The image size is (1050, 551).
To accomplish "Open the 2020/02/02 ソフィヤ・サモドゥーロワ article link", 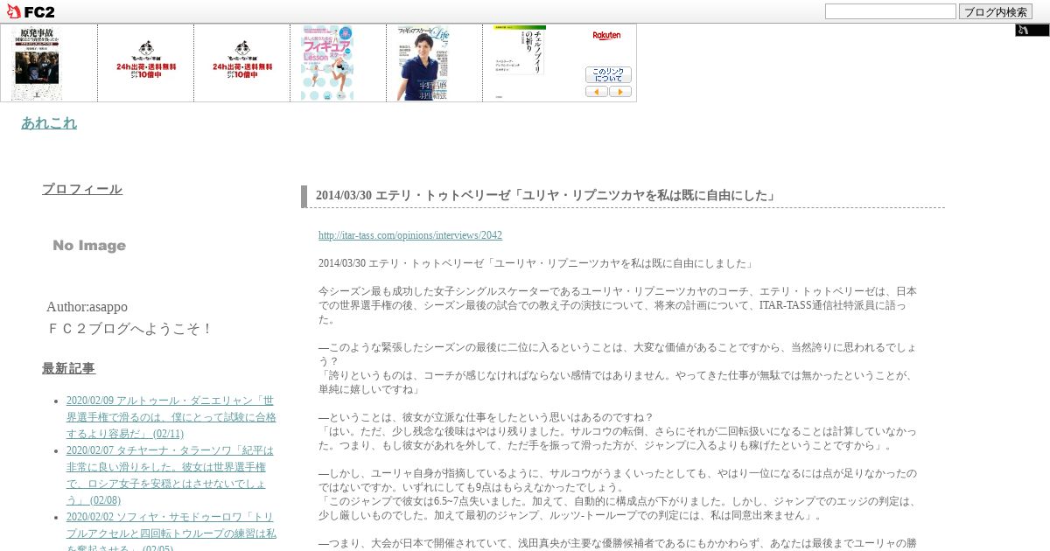I will point(171,533).
